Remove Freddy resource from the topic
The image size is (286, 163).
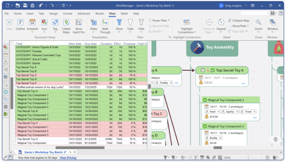point(171,83)
